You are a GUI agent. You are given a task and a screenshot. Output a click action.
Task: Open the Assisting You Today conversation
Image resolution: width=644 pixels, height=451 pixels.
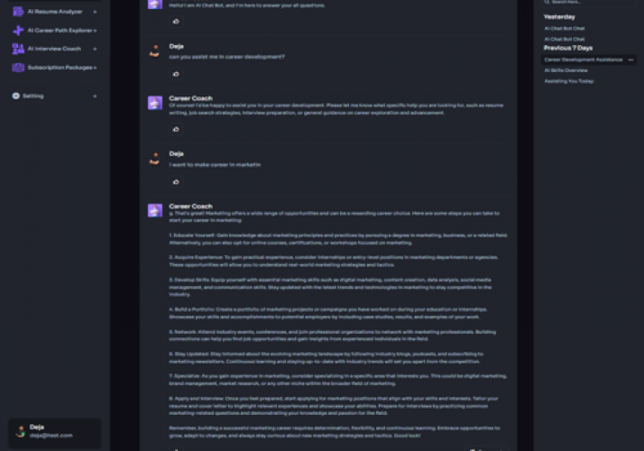coord(569,81)
